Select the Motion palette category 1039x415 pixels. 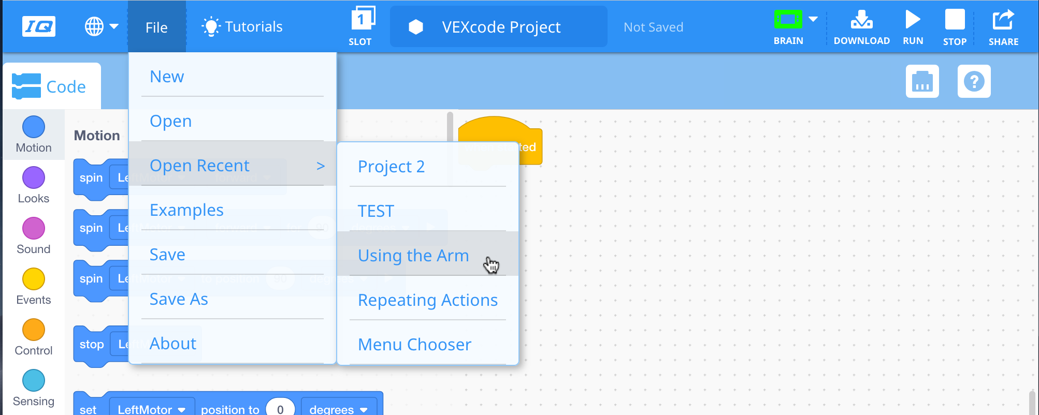point(33,135)
